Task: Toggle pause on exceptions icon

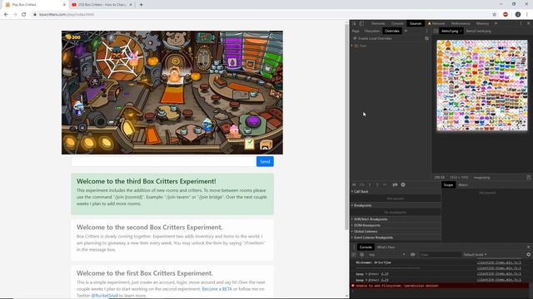Action: click(403, 184)
